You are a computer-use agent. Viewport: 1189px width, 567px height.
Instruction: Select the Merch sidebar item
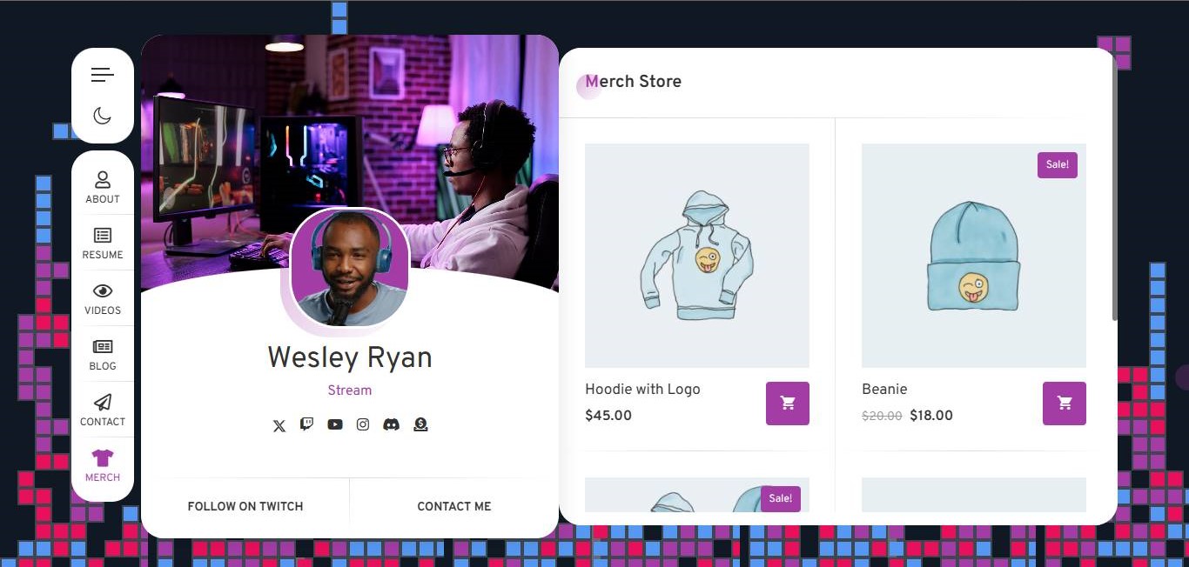point(103,465)
